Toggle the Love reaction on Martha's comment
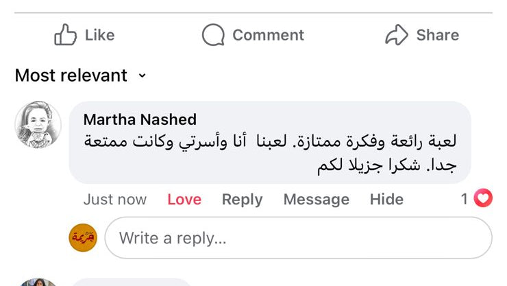507x286 pixels. click(184, 200)
